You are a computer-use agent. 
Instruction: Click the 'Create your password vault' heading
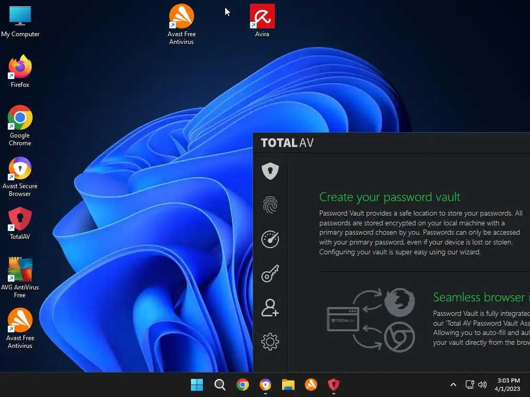pos(390,197)
